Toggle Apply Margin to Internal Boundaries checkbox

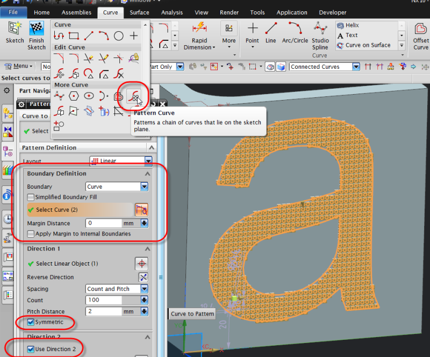click(31, 234)
